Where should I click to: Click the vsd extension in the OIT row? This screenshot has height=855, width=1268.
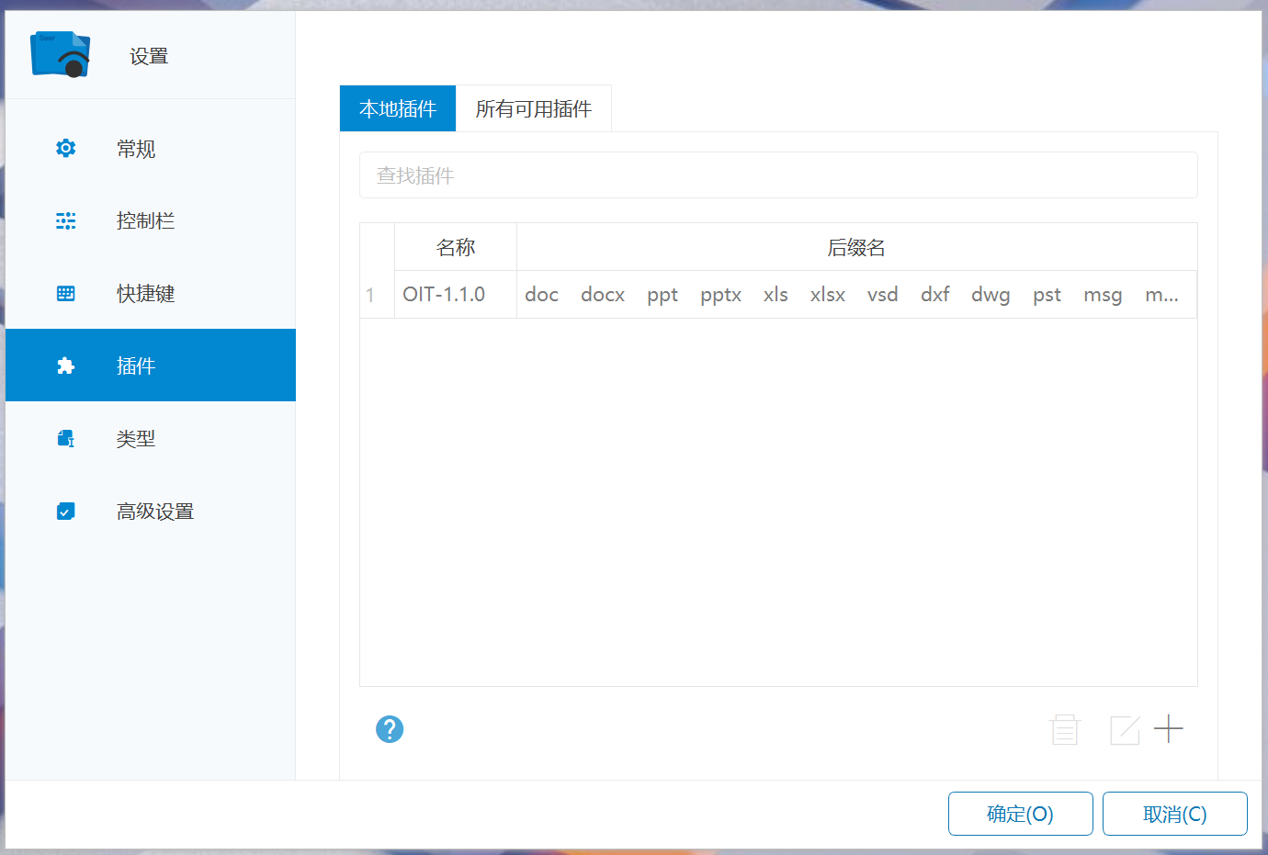pyautogui.click(x=883, y=295)
